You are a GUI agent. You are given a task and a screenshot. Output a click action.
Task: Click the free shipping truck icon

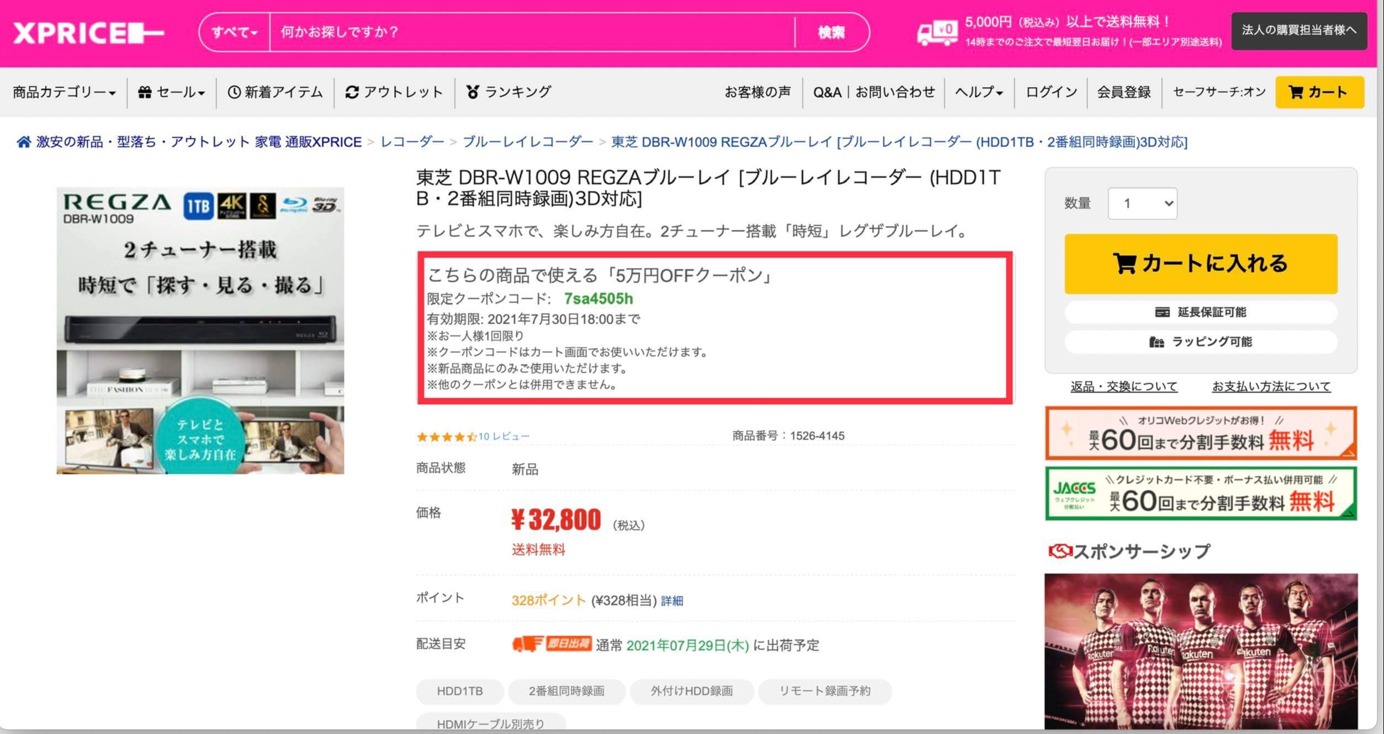click(937, 33)
